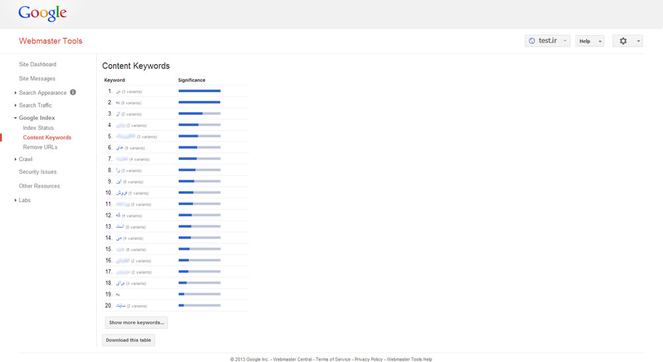Open Site Messages
The height and width of the screenshot is (362, 663).
point(37,79)
